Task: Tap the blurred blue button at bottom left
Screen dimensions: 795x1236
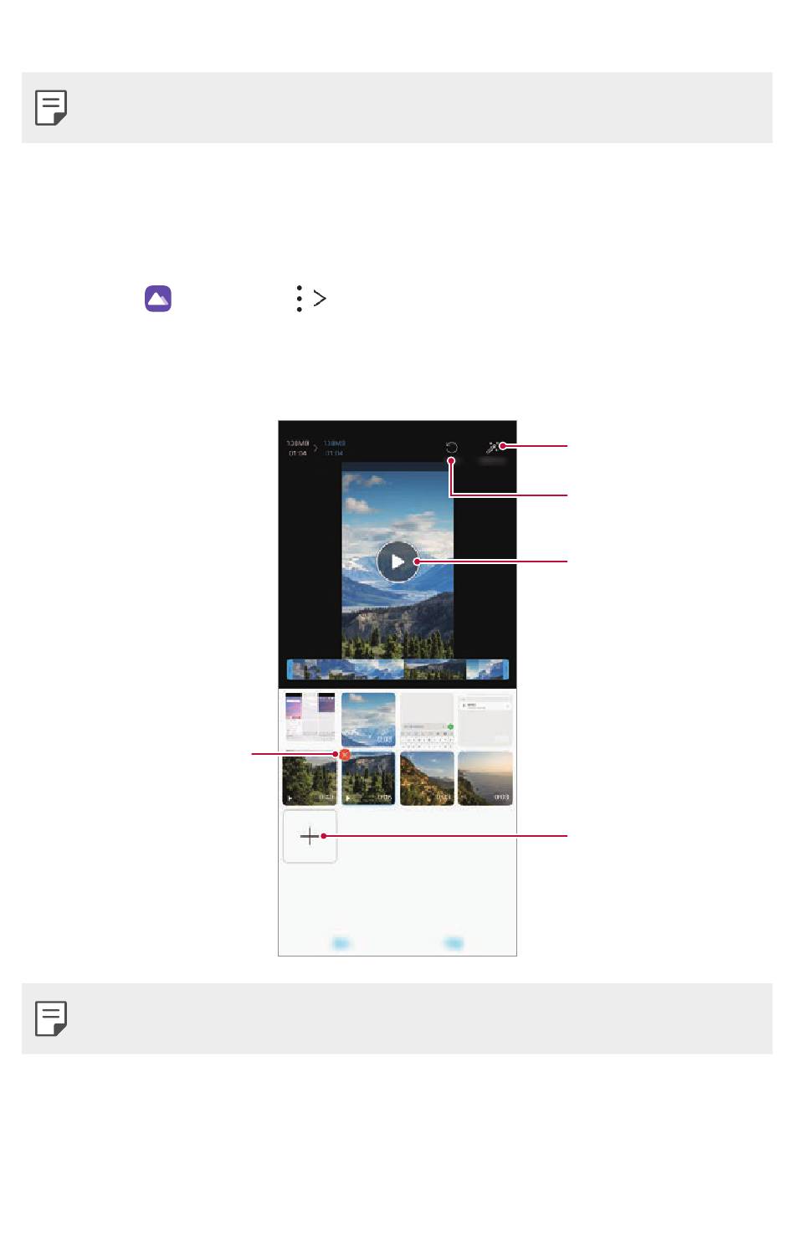Action: [341, 943]
